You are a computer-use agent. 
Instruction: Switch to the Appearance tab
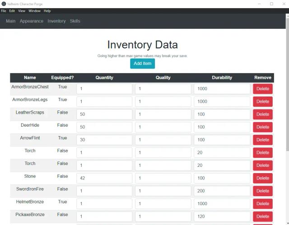(32, 21)
